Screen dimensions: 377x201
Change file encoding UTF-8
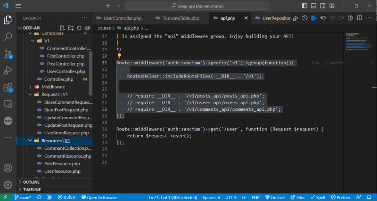[x=231, y=197]
